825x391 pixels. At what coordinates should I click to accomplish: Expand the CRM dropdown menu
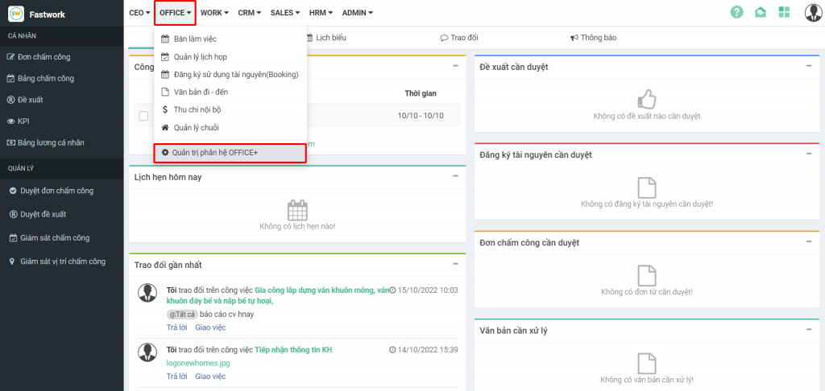[250, 13]
